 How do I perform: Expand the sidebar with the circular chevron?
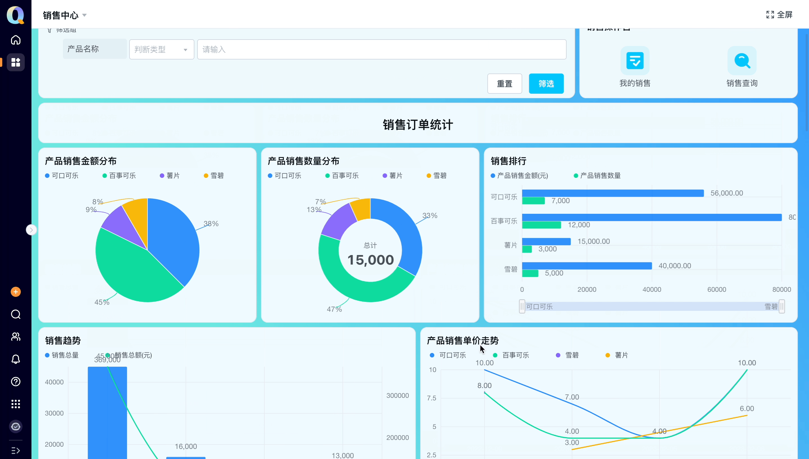point(31,230)
